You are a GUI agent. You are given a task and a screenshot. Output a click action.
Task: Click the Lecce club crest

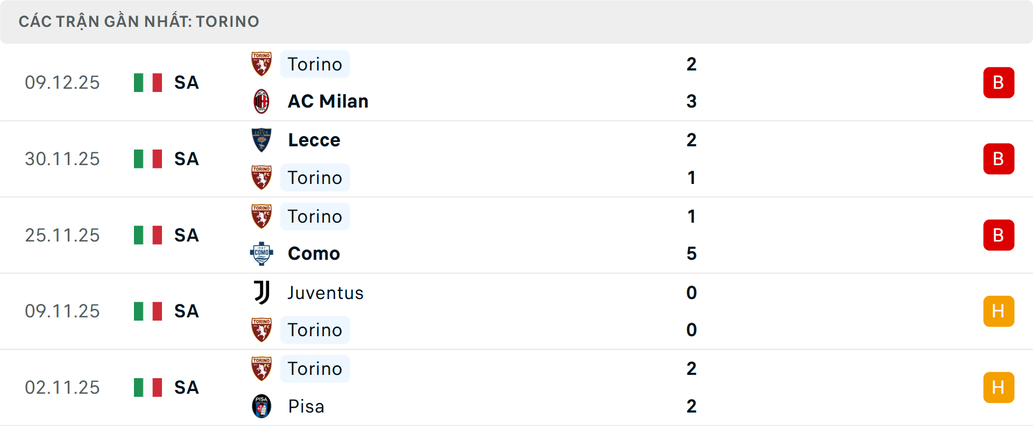pyautogui.click(x=261, y=140)
